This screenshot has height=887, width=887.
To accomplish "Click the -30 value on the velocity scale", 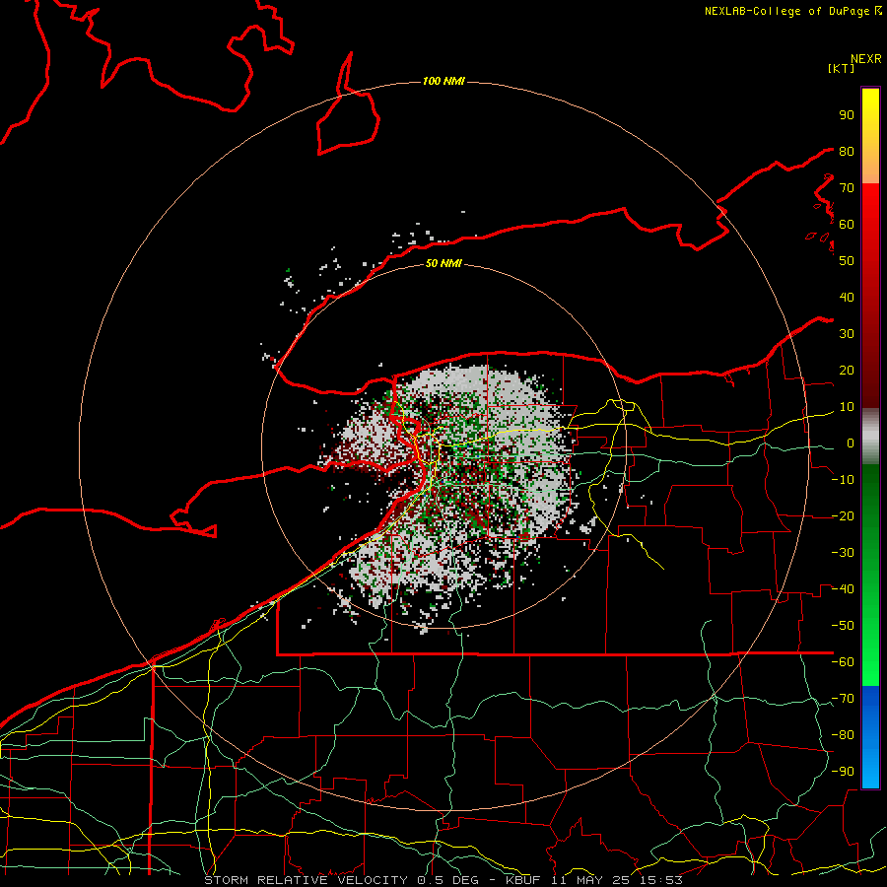I will point(843,553).
